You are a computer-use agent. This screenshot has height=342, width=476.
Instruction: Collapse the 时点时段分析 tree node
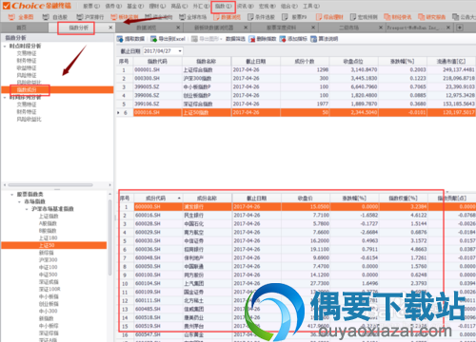(x=5, y=47)
